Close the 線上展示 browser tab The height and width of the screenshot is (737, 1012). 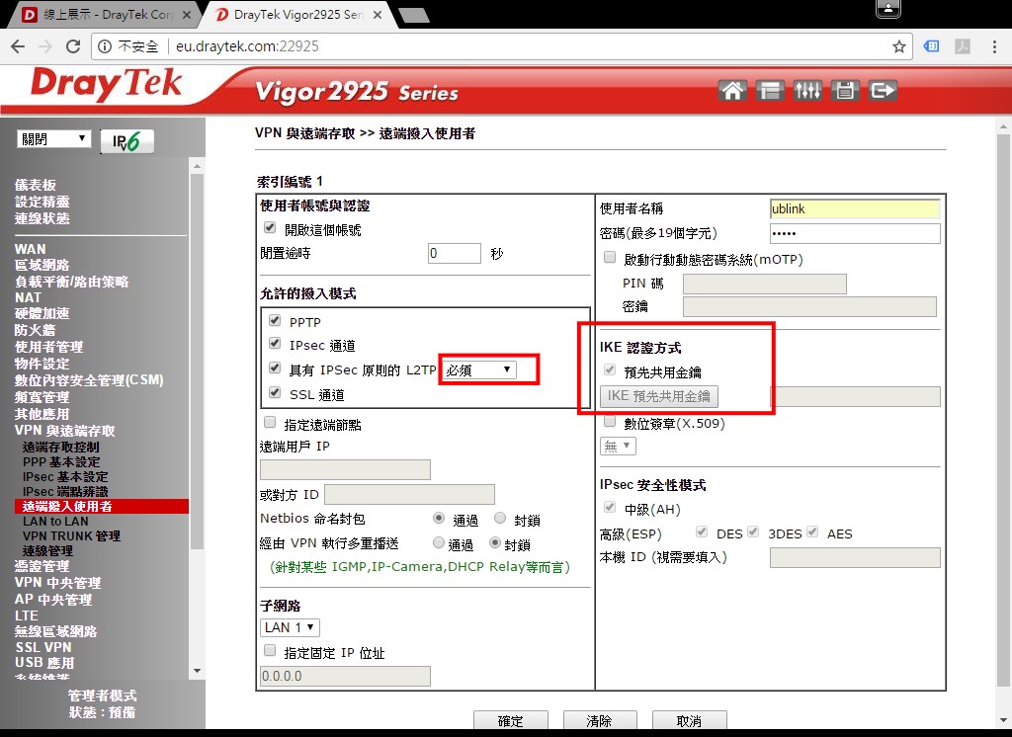pyautogui.click(x=187, y=15)
